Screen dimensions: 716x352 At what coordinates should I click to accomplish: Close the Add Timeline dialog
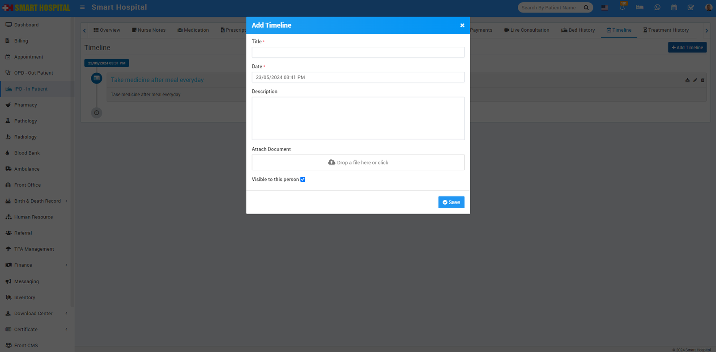(462, 25)
